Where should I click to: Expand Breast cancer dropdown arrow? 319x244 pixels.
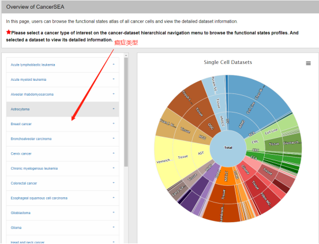pyautogui.click(x=114, y=123)
